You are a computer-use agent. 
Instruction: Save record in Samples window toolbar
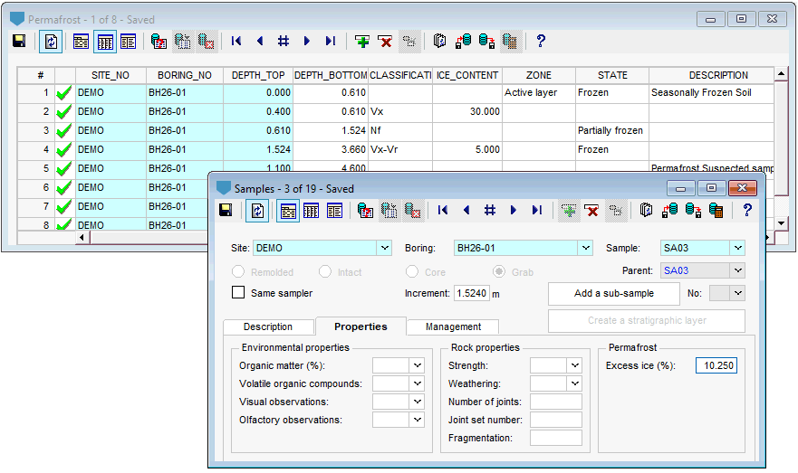(226, 210)
